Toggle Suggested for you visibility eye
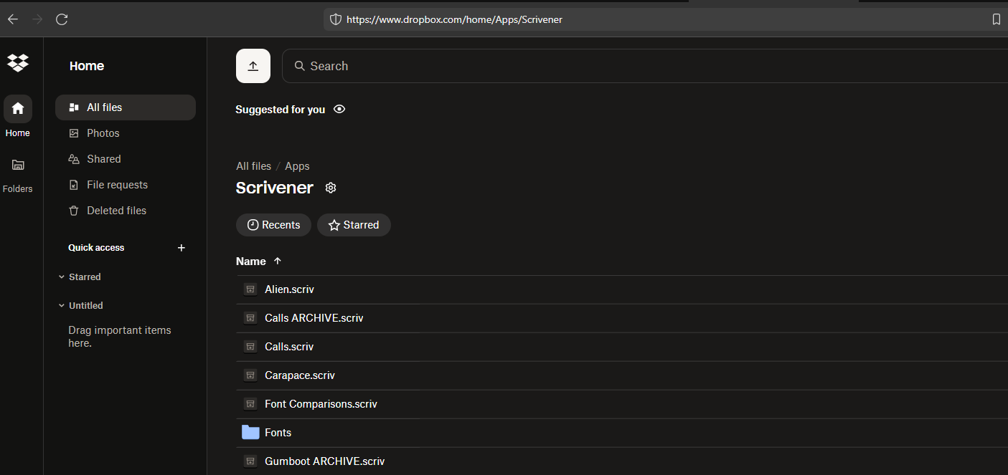Image resolution: width=1008 pixels, height=475 pixels. tap(339, 110)
